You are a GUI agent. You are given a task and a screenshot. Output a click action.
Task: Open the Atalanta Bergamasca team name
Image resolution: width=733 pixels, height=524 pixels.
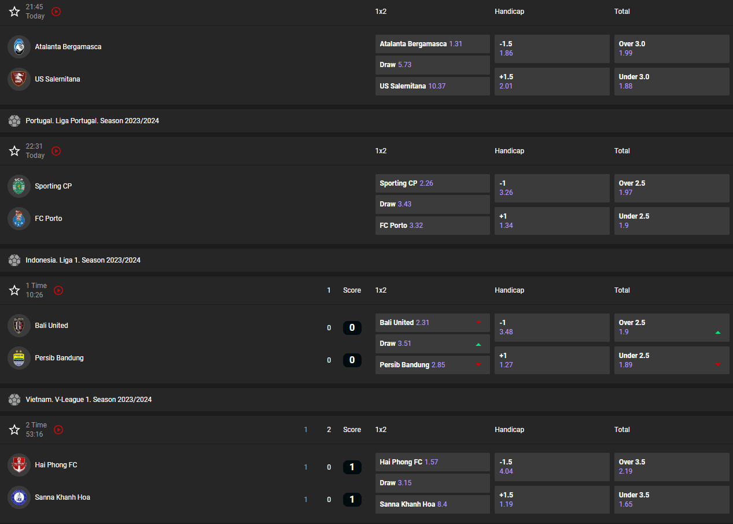pyautogui.click(x=68, y=47)
